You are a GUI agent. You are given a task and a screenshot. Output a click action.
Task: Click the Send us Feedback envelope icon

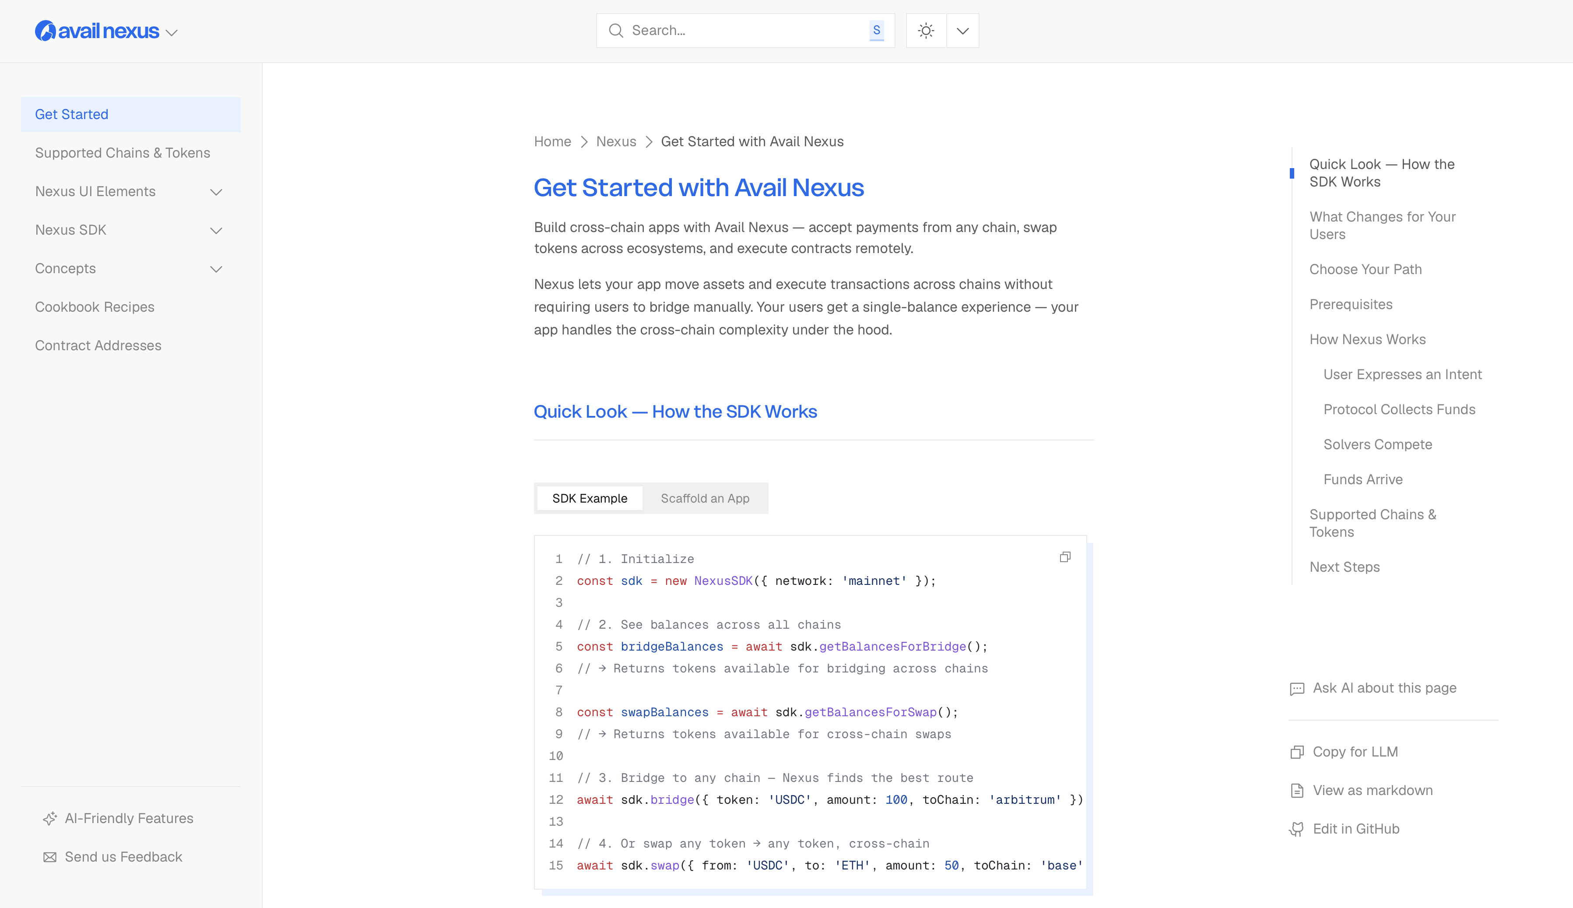click(x=50, y=858)
